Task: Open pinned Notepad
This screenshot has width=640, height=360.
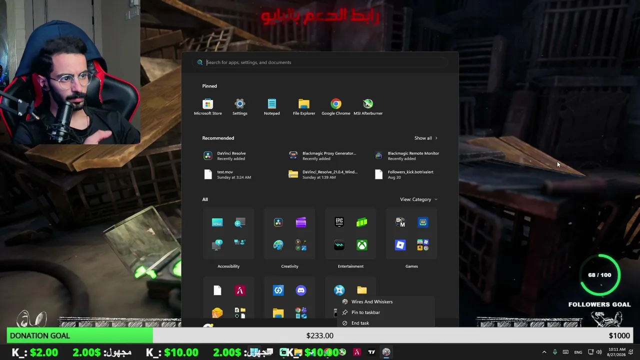Action: pos(272,107)
